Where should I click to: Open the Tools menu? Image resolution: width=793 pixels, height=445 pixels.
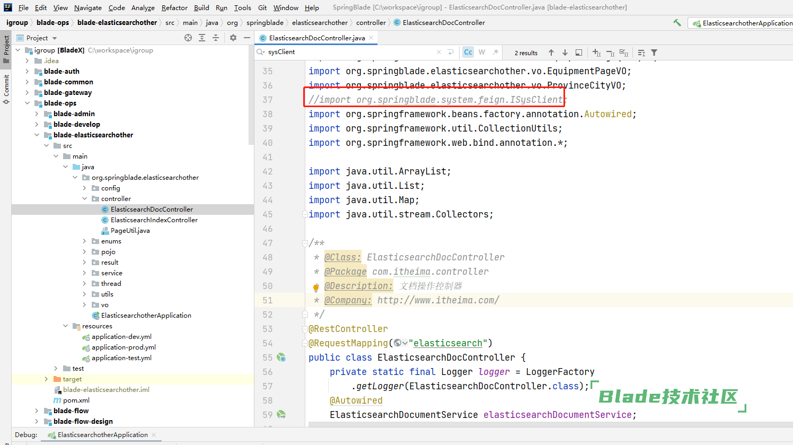[x=243, y=7]
